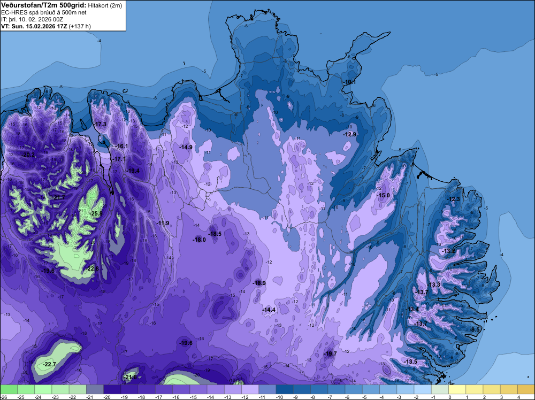Click the (+137 h) forecast offset text
The height and width of the screenshot is (400, 535).
pos(80,26)
